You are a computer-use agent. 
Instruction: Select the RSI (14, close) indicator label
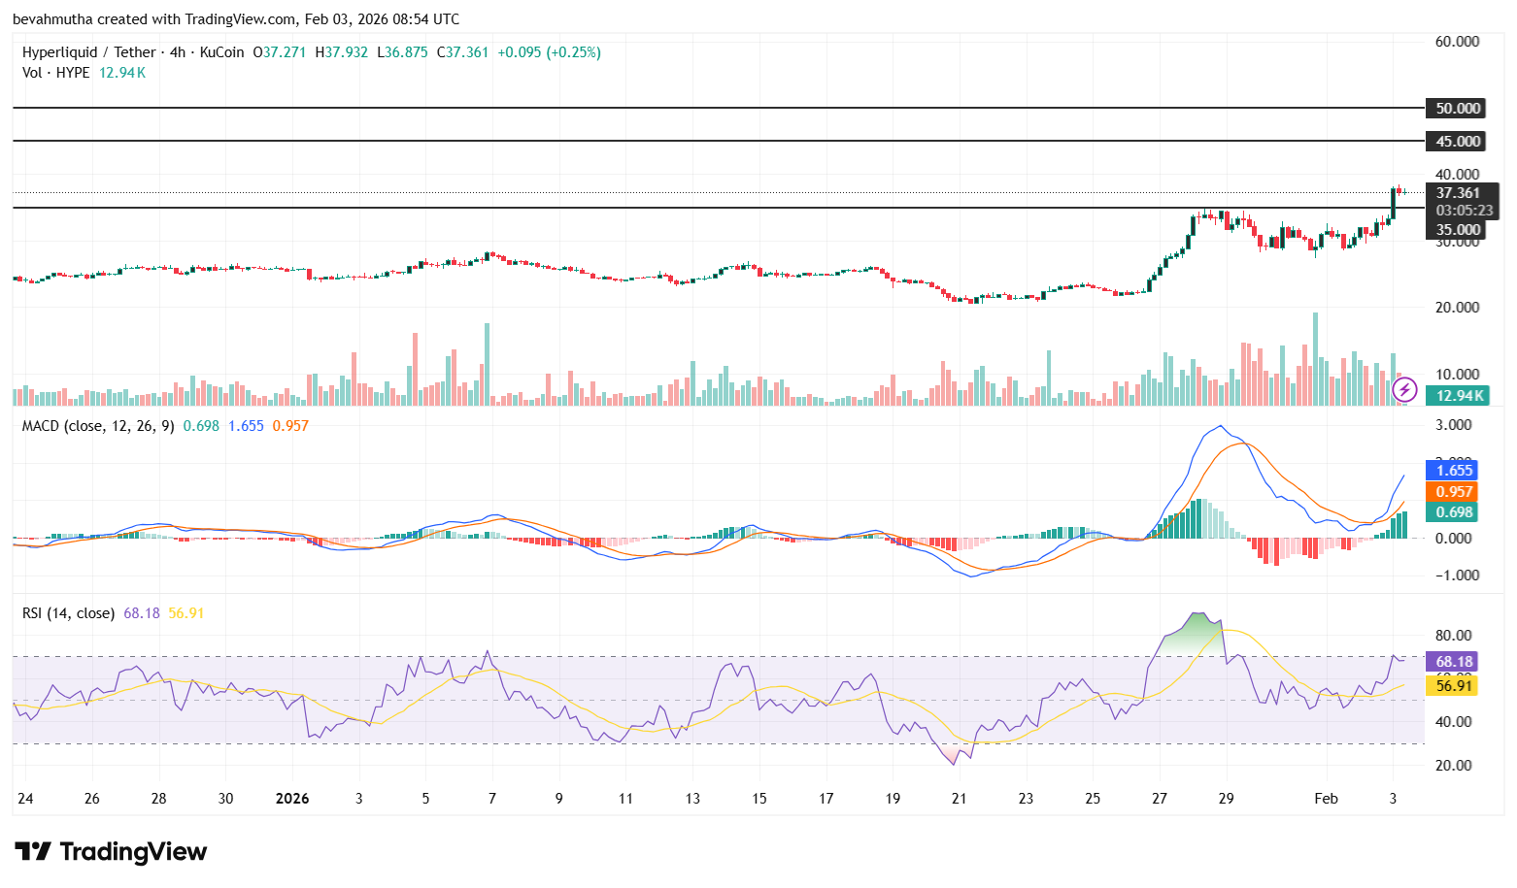tap(68, 612)
